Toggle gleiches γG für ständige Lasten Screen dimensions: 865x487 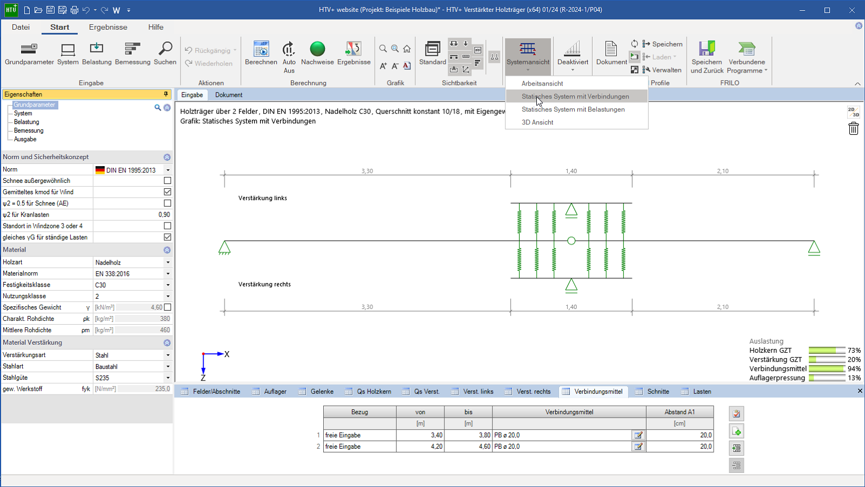pos(168,237)
